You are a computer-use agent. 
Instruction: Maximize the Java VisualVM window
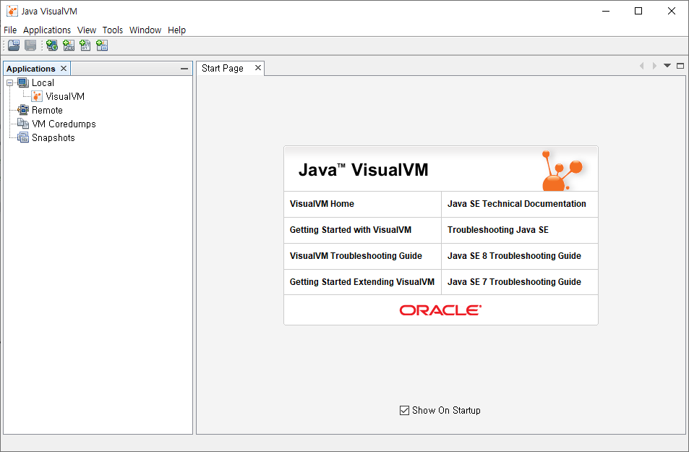coord(638,11)
